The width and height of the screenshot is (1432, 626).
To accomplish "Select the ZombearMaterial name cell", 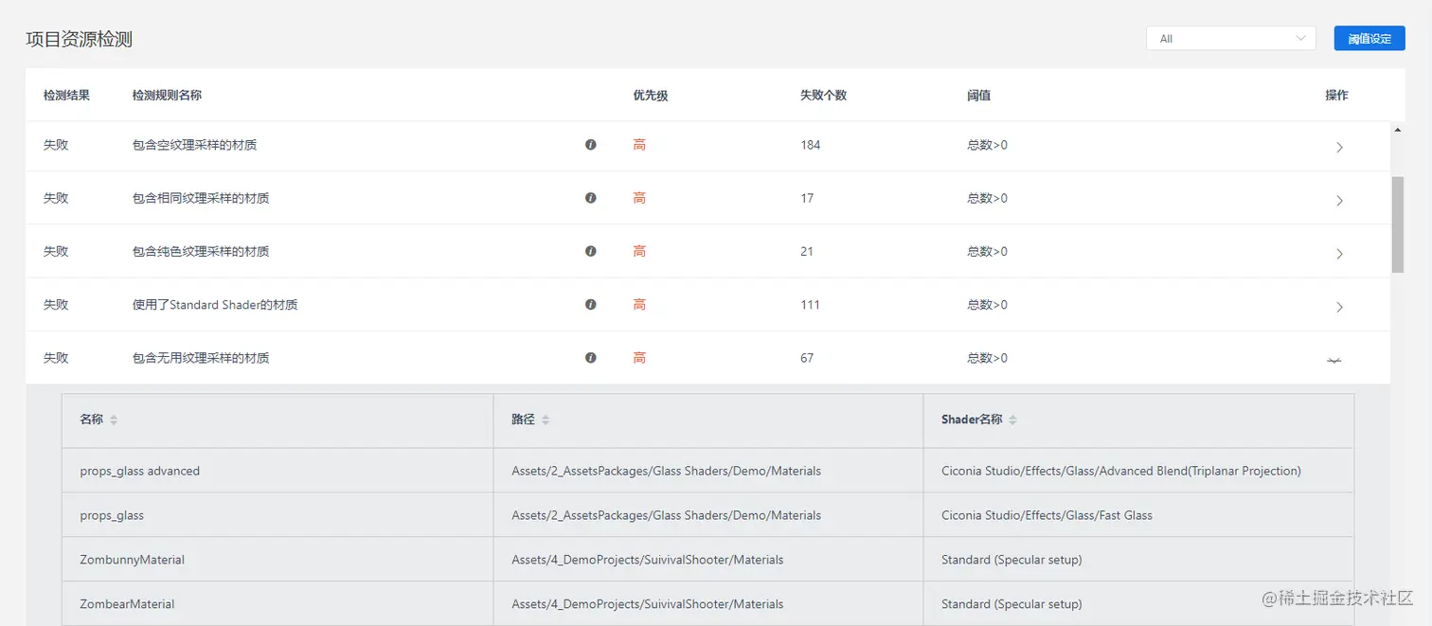I will (277, 603).
